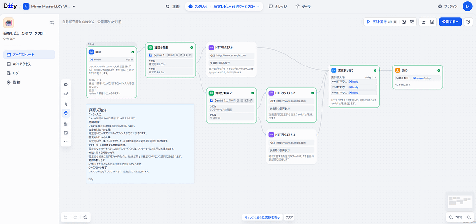
Task: Click キャッシュされた変数を表示 button
Action: (x=262, y=217)
